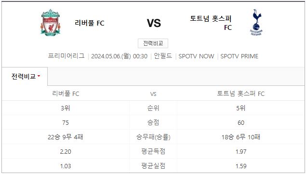The width and height of the screenshot is (306, 174).
Task: Click the 토트넘 홋스퍼 FC team name header
Action: pyautogui.click(x=211, y=23)
